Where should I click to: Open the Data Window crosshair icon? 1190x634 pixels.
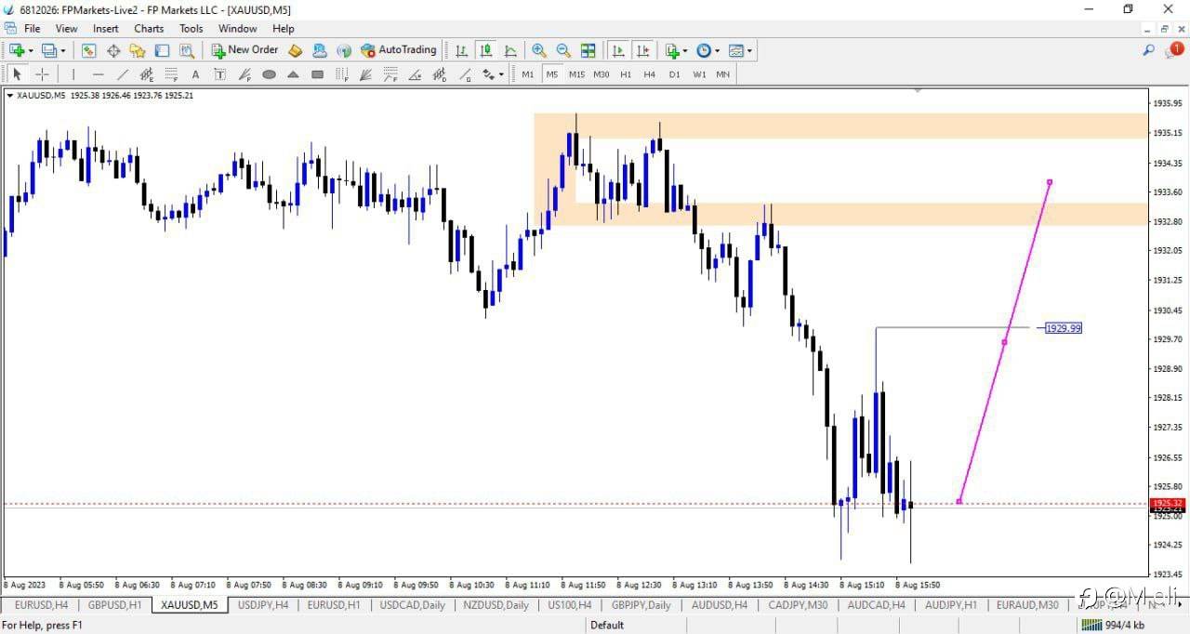(113, 50)
